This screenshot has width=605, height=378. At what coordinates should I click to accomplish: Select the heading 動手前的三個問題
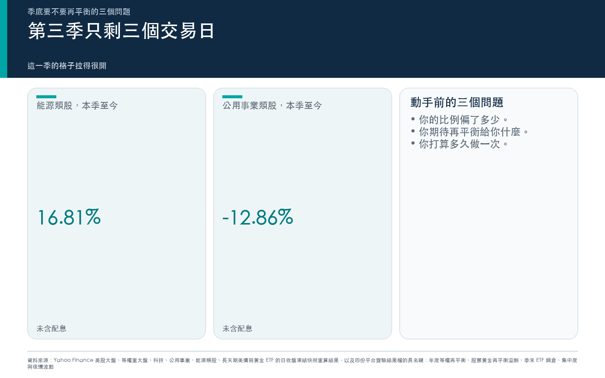(x=457, y=102)
